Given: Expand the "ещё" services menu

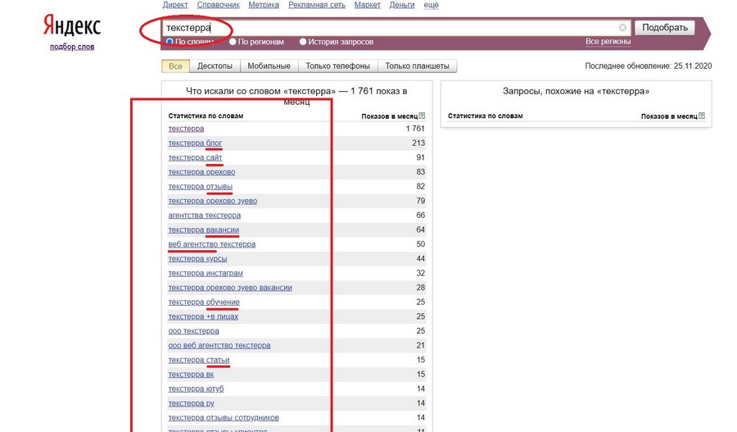Looking at the screenshot, I should pyautogui.click(x=432, y=5).
